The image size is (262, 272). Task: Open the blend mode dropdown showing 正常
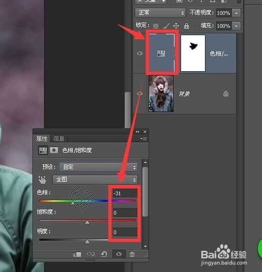click(x=160, y=13)
